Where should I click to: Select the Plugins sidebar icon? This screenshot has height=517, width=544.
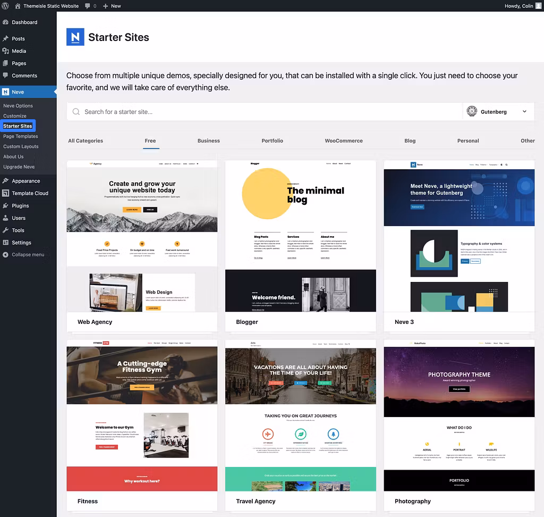pyautogui.click(x=7, y=205)
